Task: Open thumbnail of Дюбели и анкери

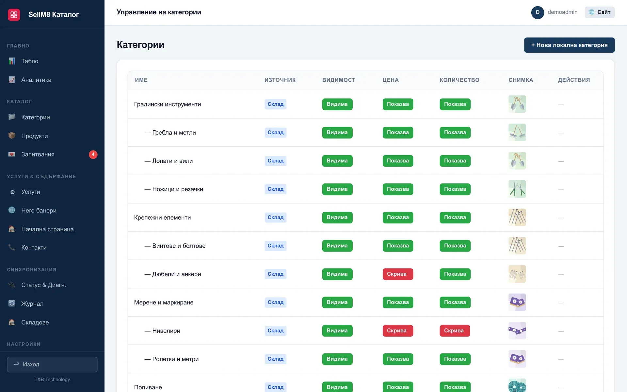Action: click(517, 274)
